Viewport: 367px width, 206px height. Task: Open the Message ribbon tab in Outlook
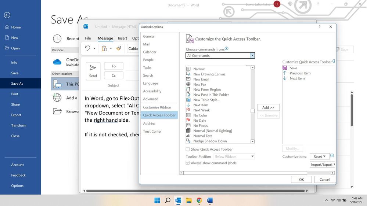click(105, 38)
